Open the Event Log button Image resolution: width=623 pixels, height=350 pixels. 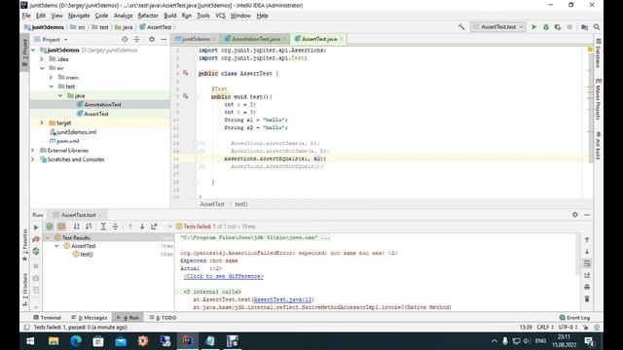(x=574, y=318)
